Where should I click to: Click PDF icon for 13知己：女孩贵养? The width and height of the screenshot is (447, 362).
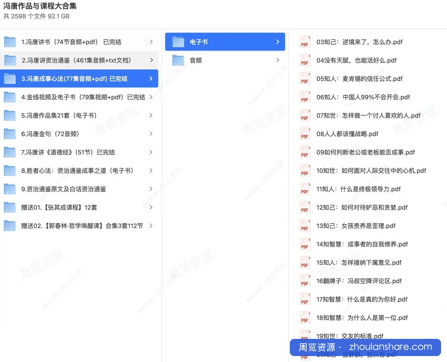point(305,226)
